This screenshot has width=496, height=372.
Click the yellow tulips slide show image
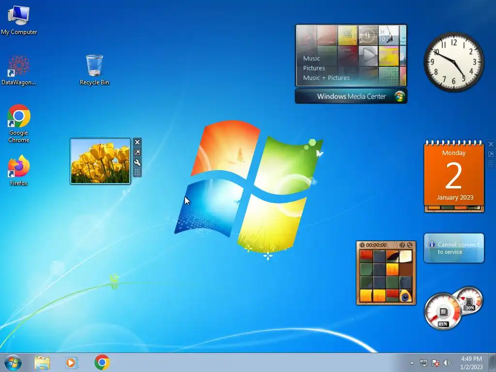[100, 161]
